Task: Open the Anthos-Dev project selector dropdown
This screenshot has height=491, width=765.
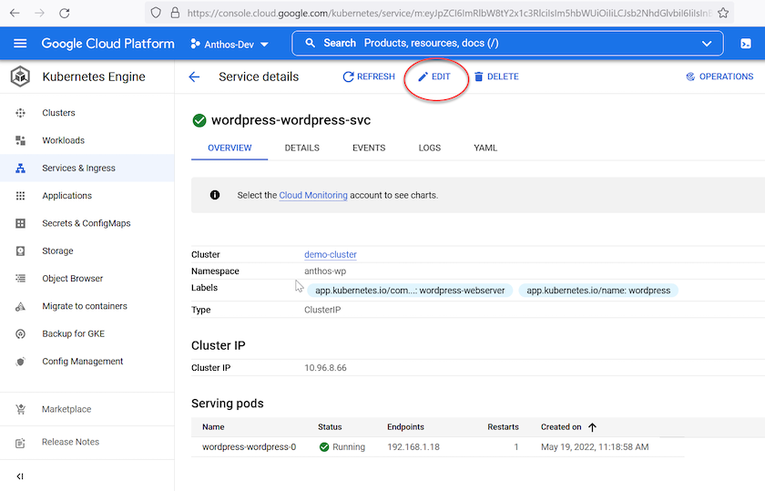Action: [x=229, y=44]
